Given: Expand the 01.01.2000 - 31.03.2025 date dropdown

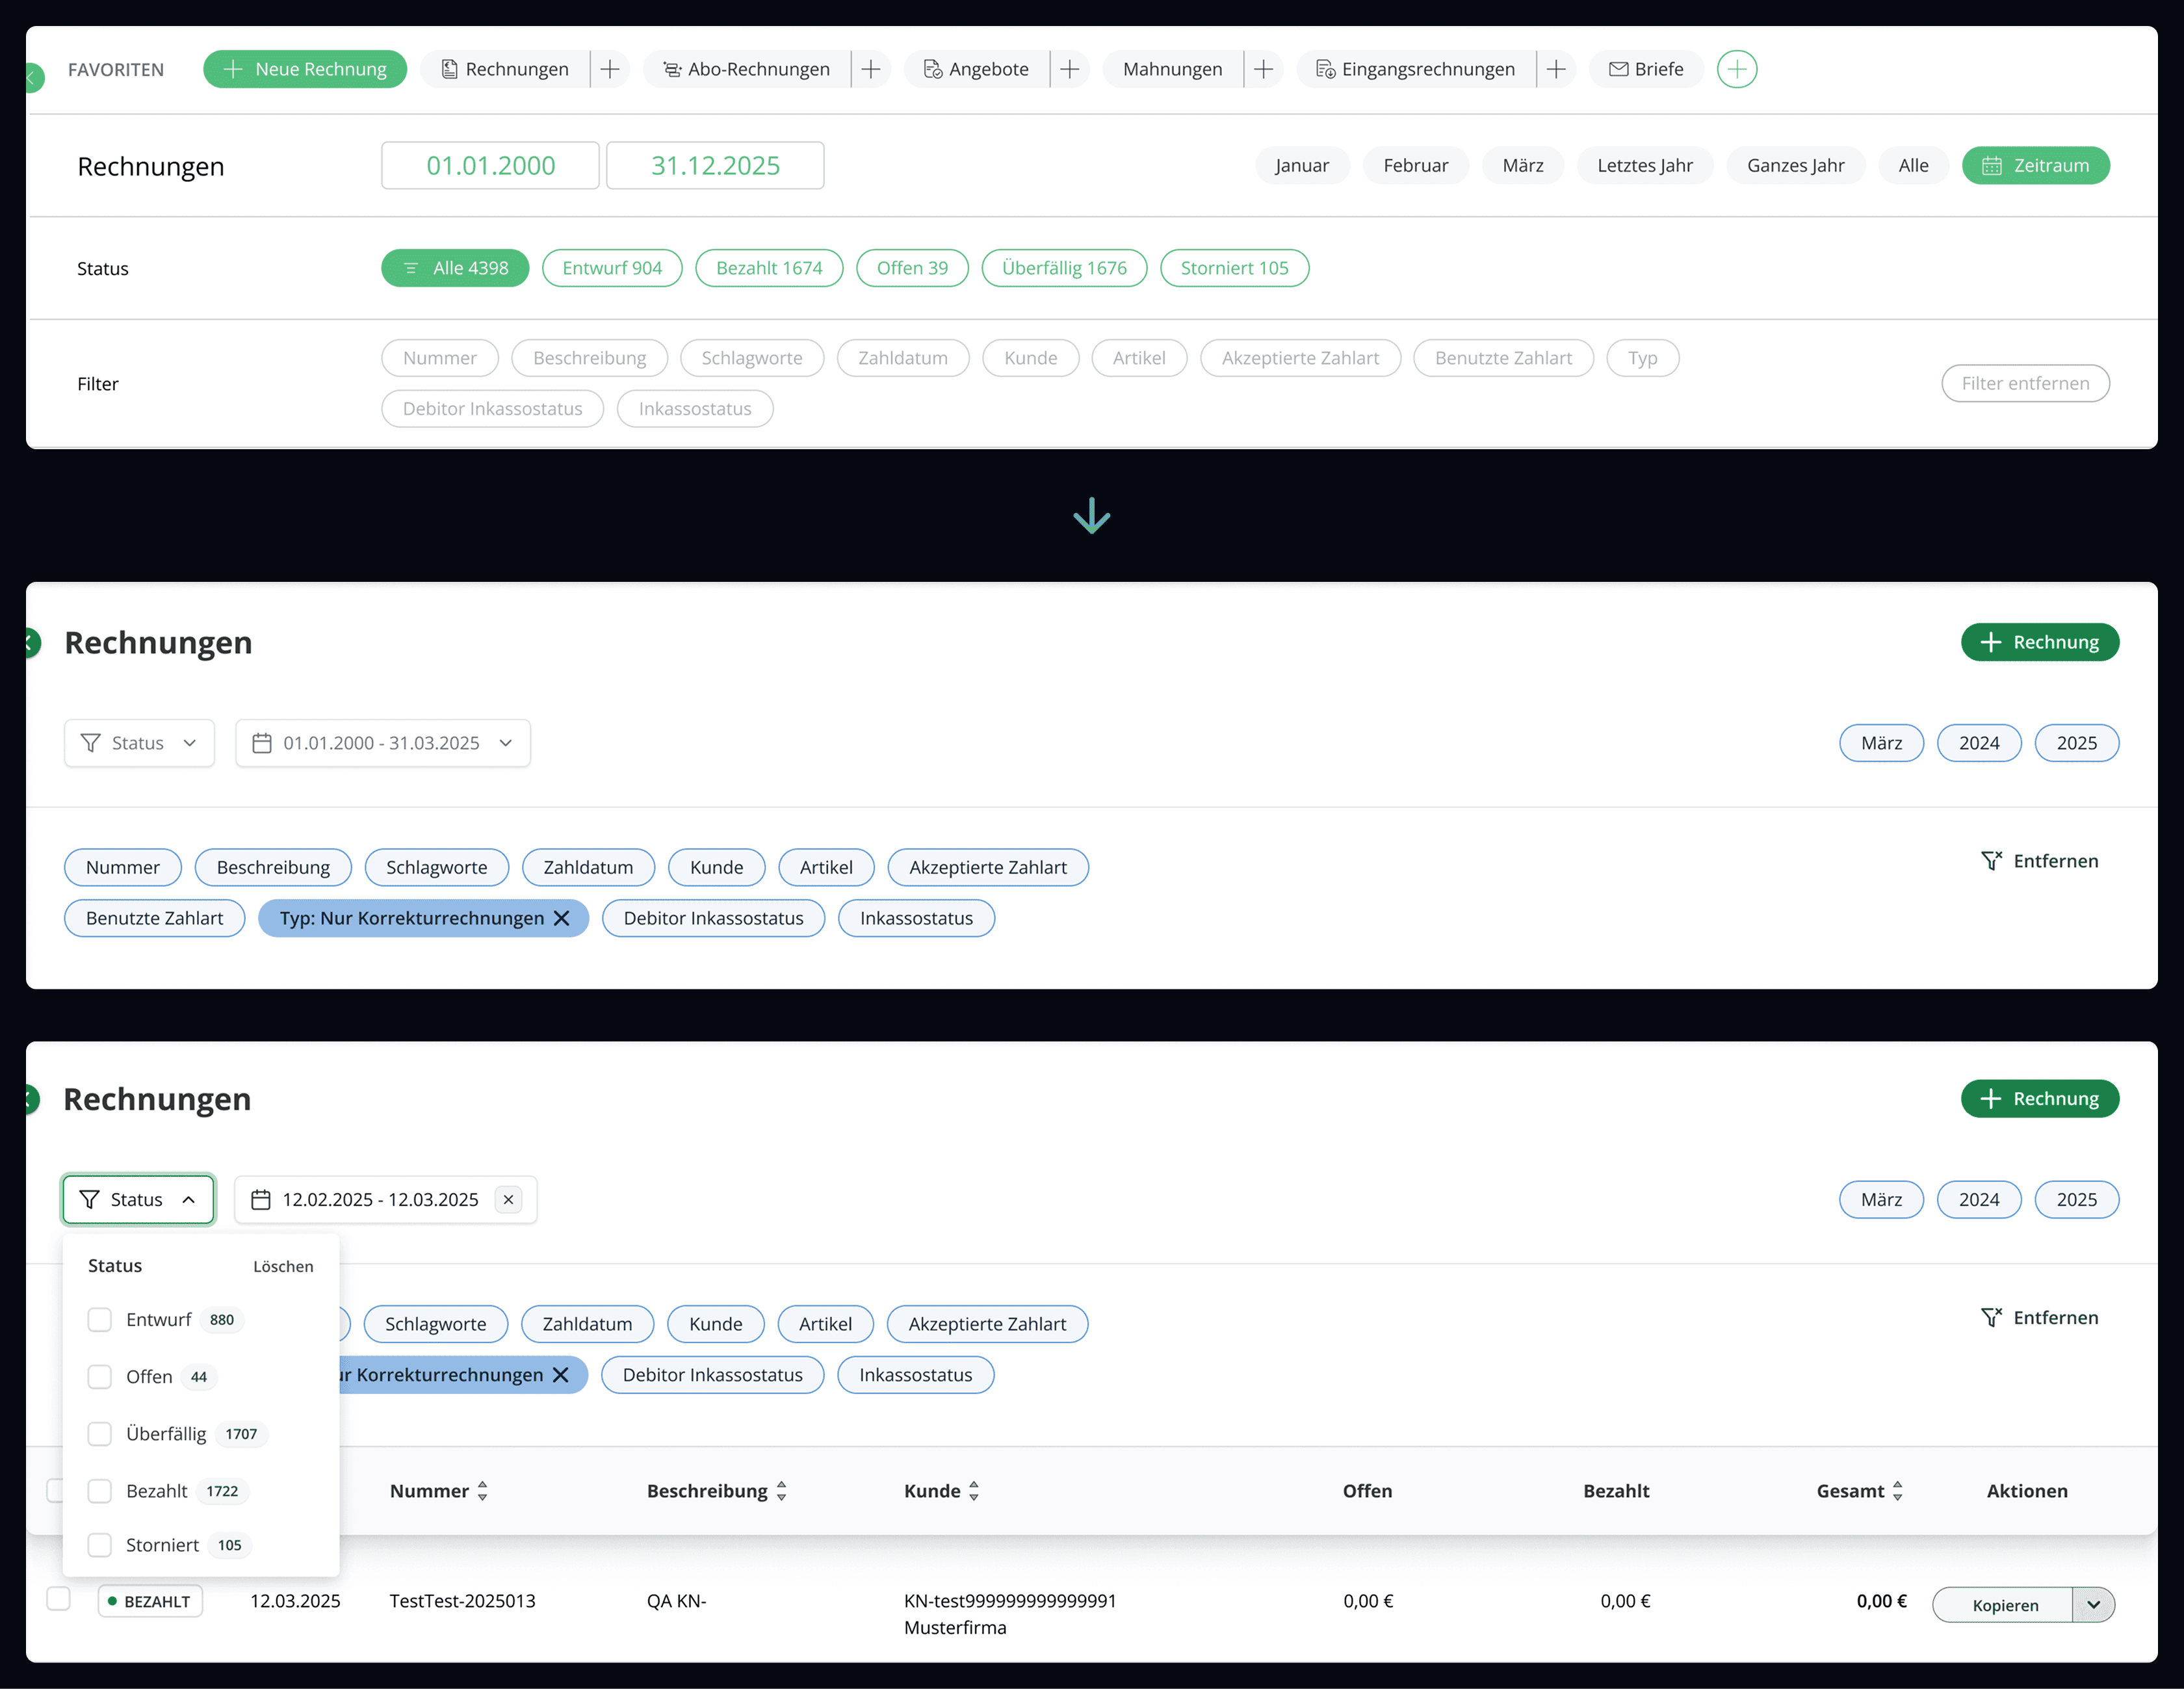Looking at the screenshot, I should (383, 743).
